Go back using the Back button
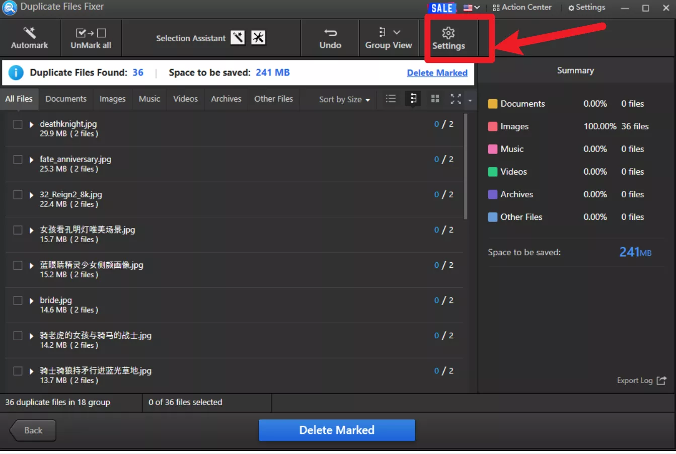This screenshot has width=676, height=454. pos(33,430)
